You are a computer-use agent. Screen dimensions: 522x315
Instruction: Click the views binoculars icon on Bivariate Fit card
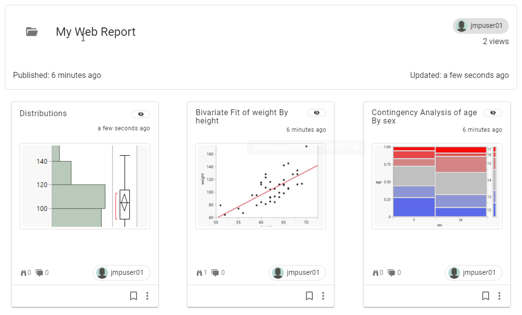[199, 272]
